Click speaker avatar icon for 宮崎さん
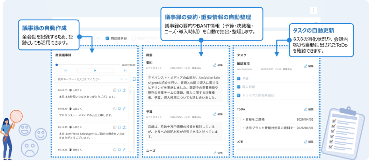 [70, 150]
